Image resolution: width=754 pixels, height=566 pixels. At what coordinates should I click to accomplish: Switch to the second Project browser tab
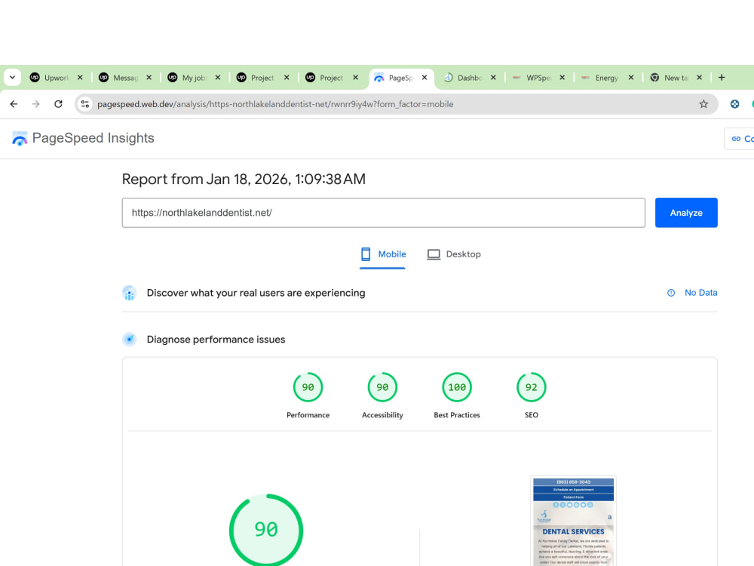pyautogui.click(x=324, y=78)
